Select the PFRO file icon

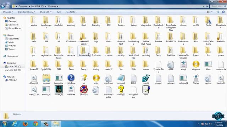click(x=133, y=78)
